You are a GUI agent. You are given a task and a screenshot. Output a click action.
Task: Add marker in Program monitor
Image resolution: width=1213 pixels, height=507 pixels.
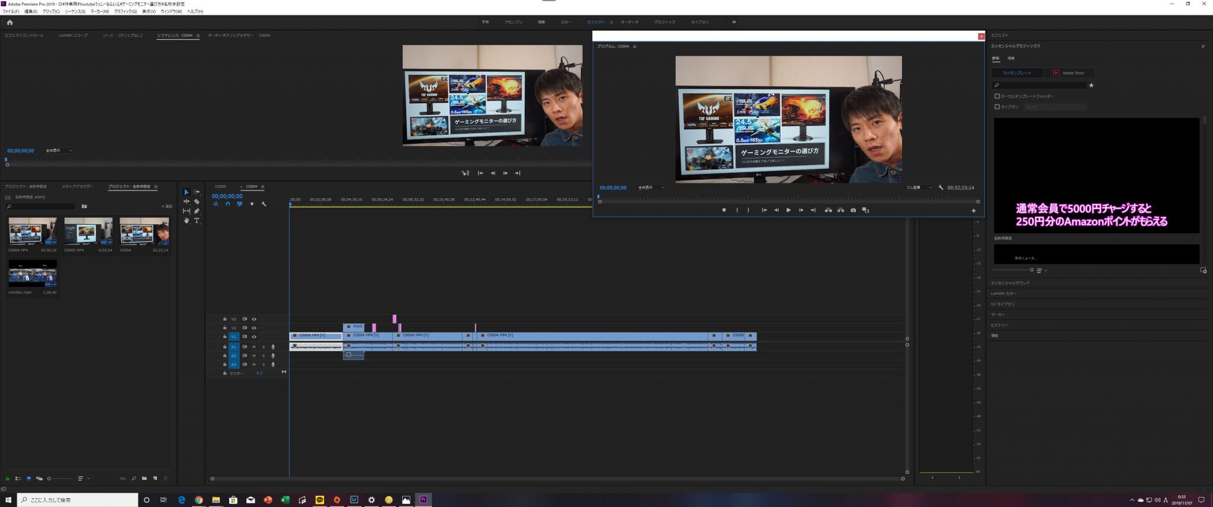click(724, 210)
